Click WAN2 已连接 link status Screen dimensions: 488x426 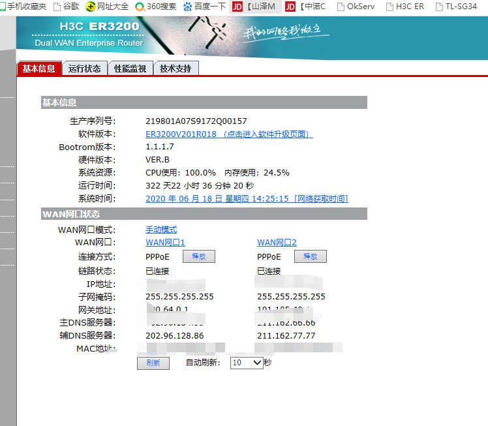269,271
